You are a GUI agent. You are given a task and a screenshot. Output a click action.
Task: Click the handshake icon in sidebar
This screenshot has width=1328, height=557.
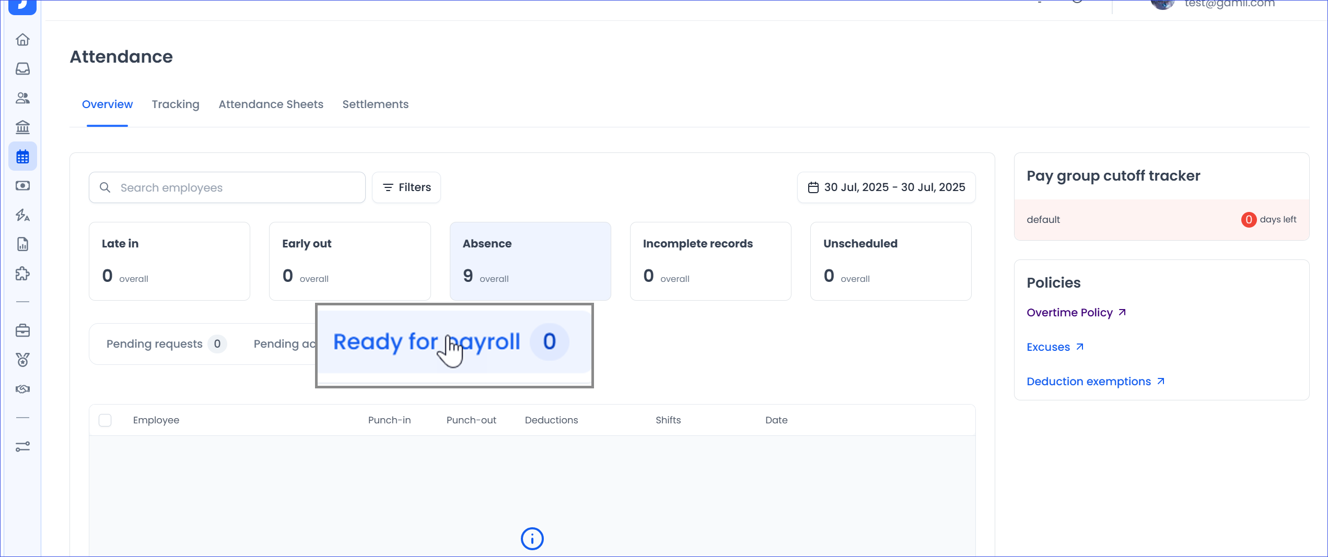click(x=22, y=389)
